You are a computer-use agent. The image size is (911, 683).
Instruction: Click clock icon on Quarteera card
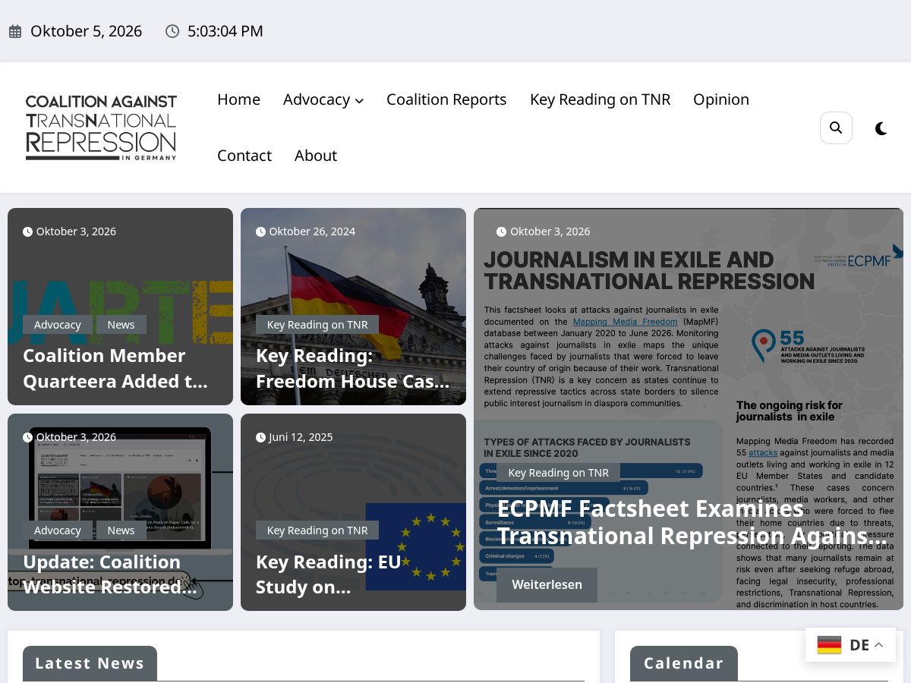[x=27, y=231]
